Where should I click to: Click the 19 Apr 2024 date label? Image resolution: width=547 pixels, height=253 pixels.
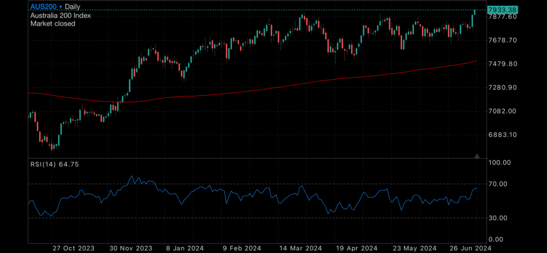tap(356, 248)
